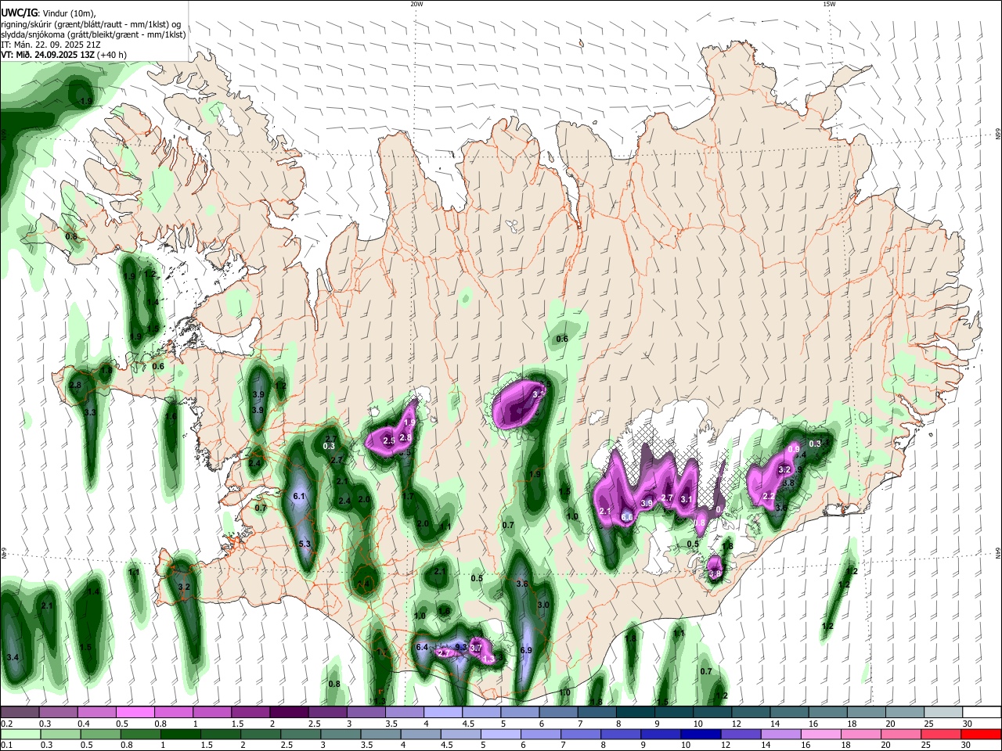Click the '6.6' value in the purple snow area
The width and height of the screenshot is (1002, 751).
627,517
